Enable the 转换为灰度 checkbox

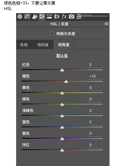click(52, 34)
